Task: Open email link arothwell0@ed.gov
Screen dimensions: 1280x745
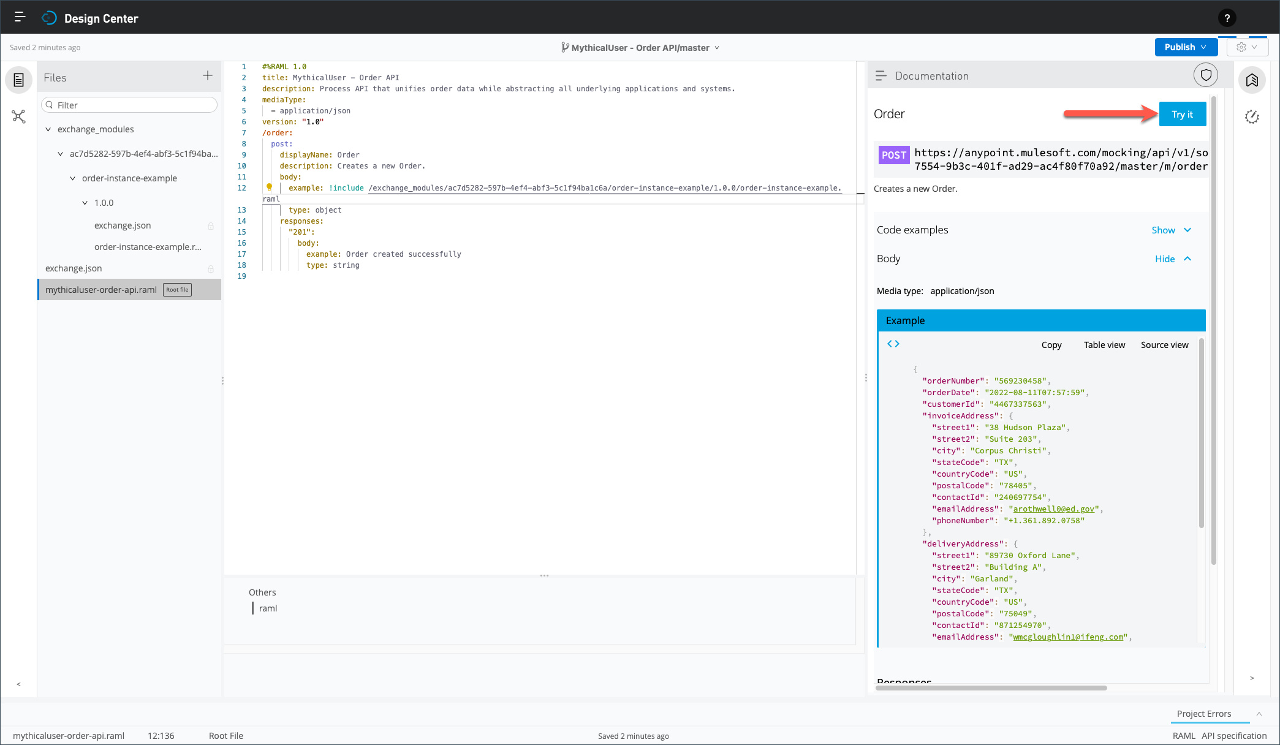Action: (1054, 509)
